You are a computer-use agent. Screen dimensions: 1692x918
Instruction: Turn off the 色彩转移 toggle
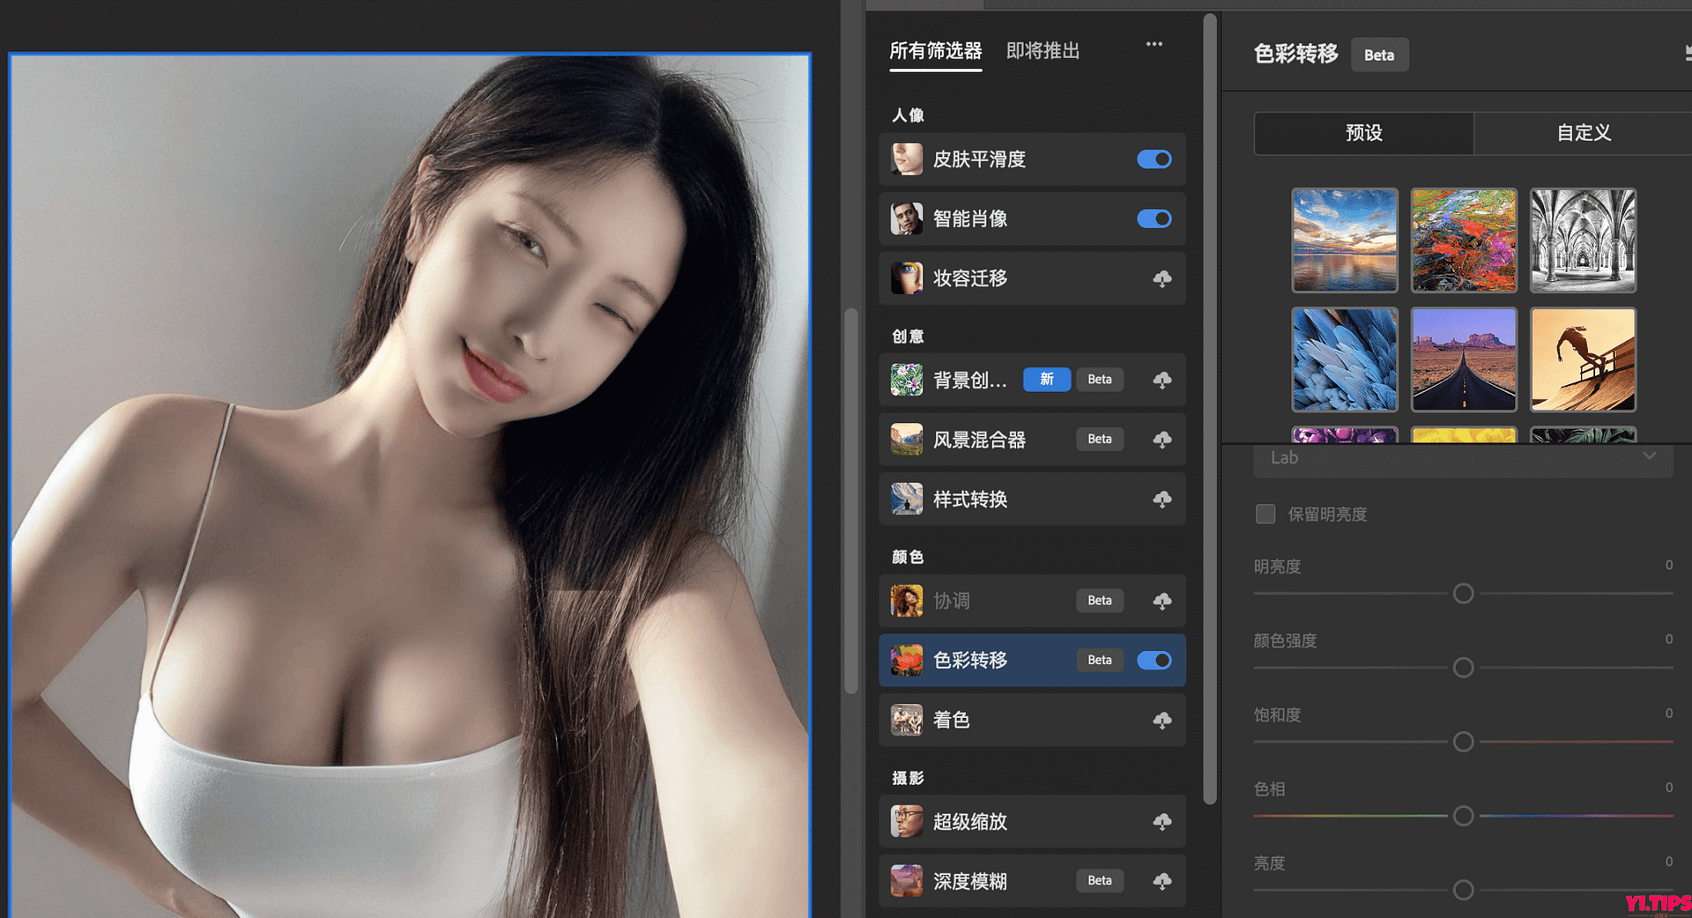pyautogui.click(x=1154, y=660)
